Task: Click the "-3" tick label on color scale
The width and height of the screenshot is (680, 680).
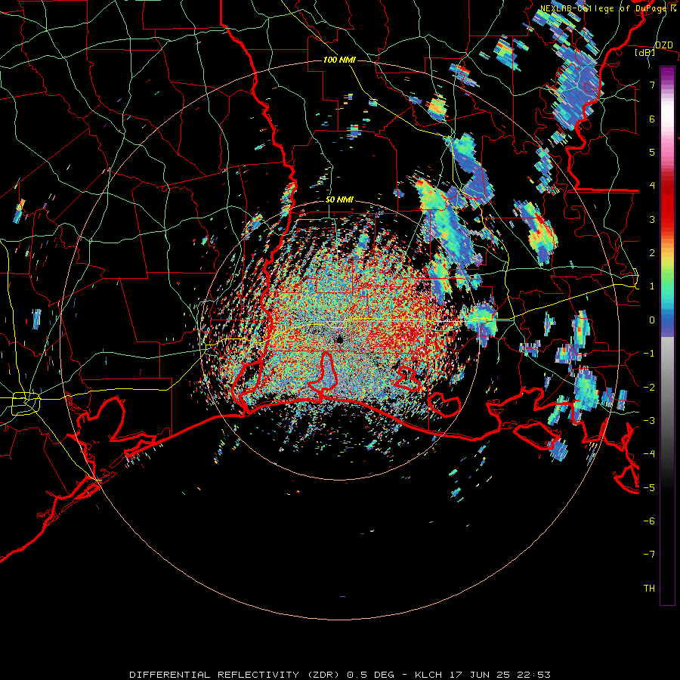Action: click(649, 421)
